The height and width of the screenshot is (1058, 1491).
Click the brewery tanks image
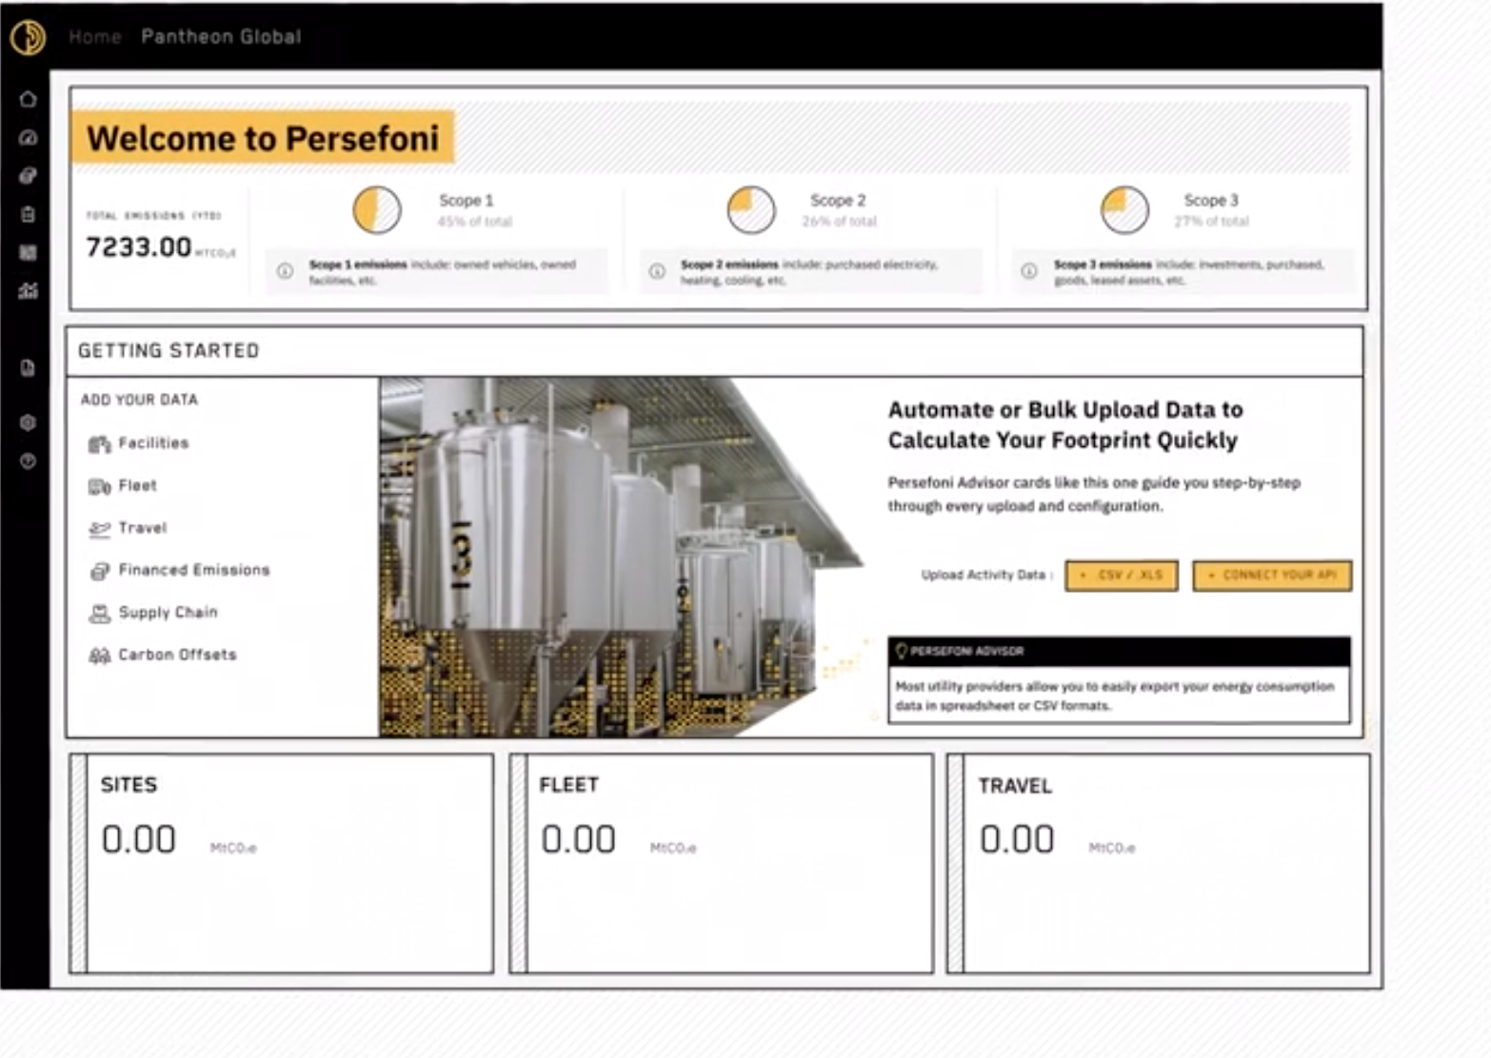click(x=619, y=558)
